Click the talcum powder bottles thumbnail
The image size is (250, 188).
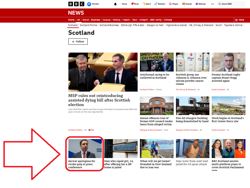point(193,62)
